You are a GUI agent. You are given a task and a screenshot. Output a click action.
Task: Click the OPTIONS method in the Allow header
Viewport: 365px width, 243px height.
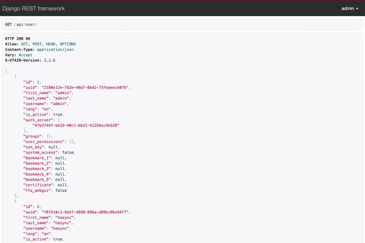(x=68, y=44)
